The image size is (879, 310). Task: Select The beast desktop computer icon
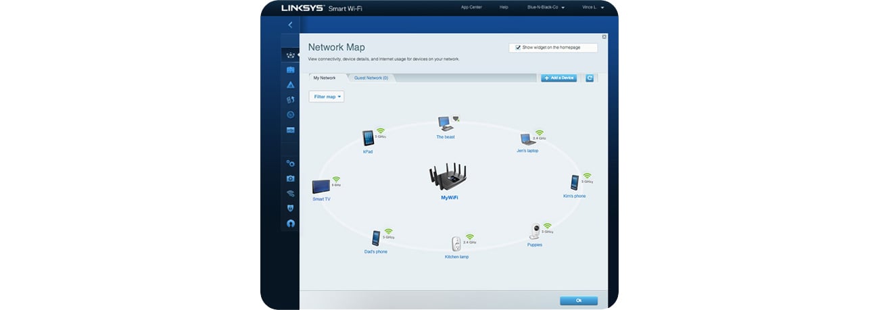tap(445, 124)
